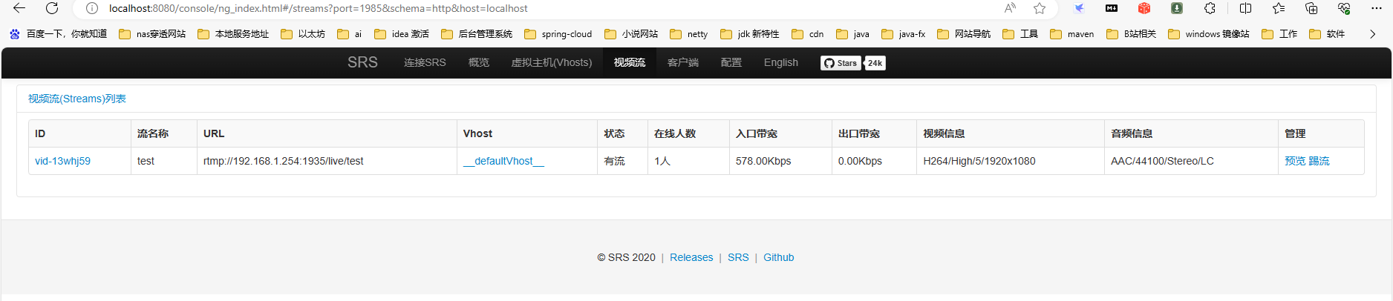Switch to the 客户端 navigation tab
Viewport: 1393px width, 301px height.
pyautogui.click(x=682, y=62)
